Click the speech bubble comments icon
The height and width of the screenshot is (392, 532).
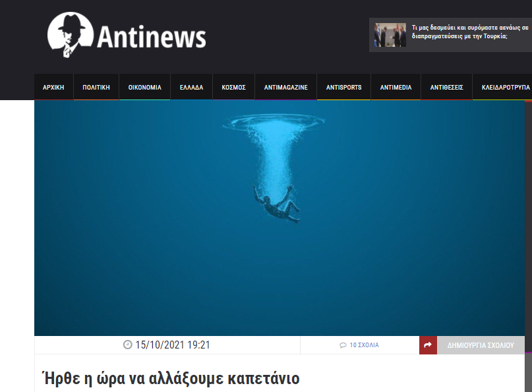coord(343,345)
